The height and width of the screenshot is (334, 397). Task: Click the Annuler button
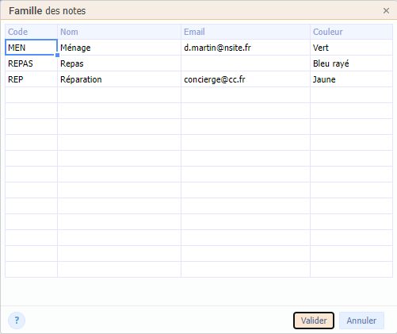[361, 321]
